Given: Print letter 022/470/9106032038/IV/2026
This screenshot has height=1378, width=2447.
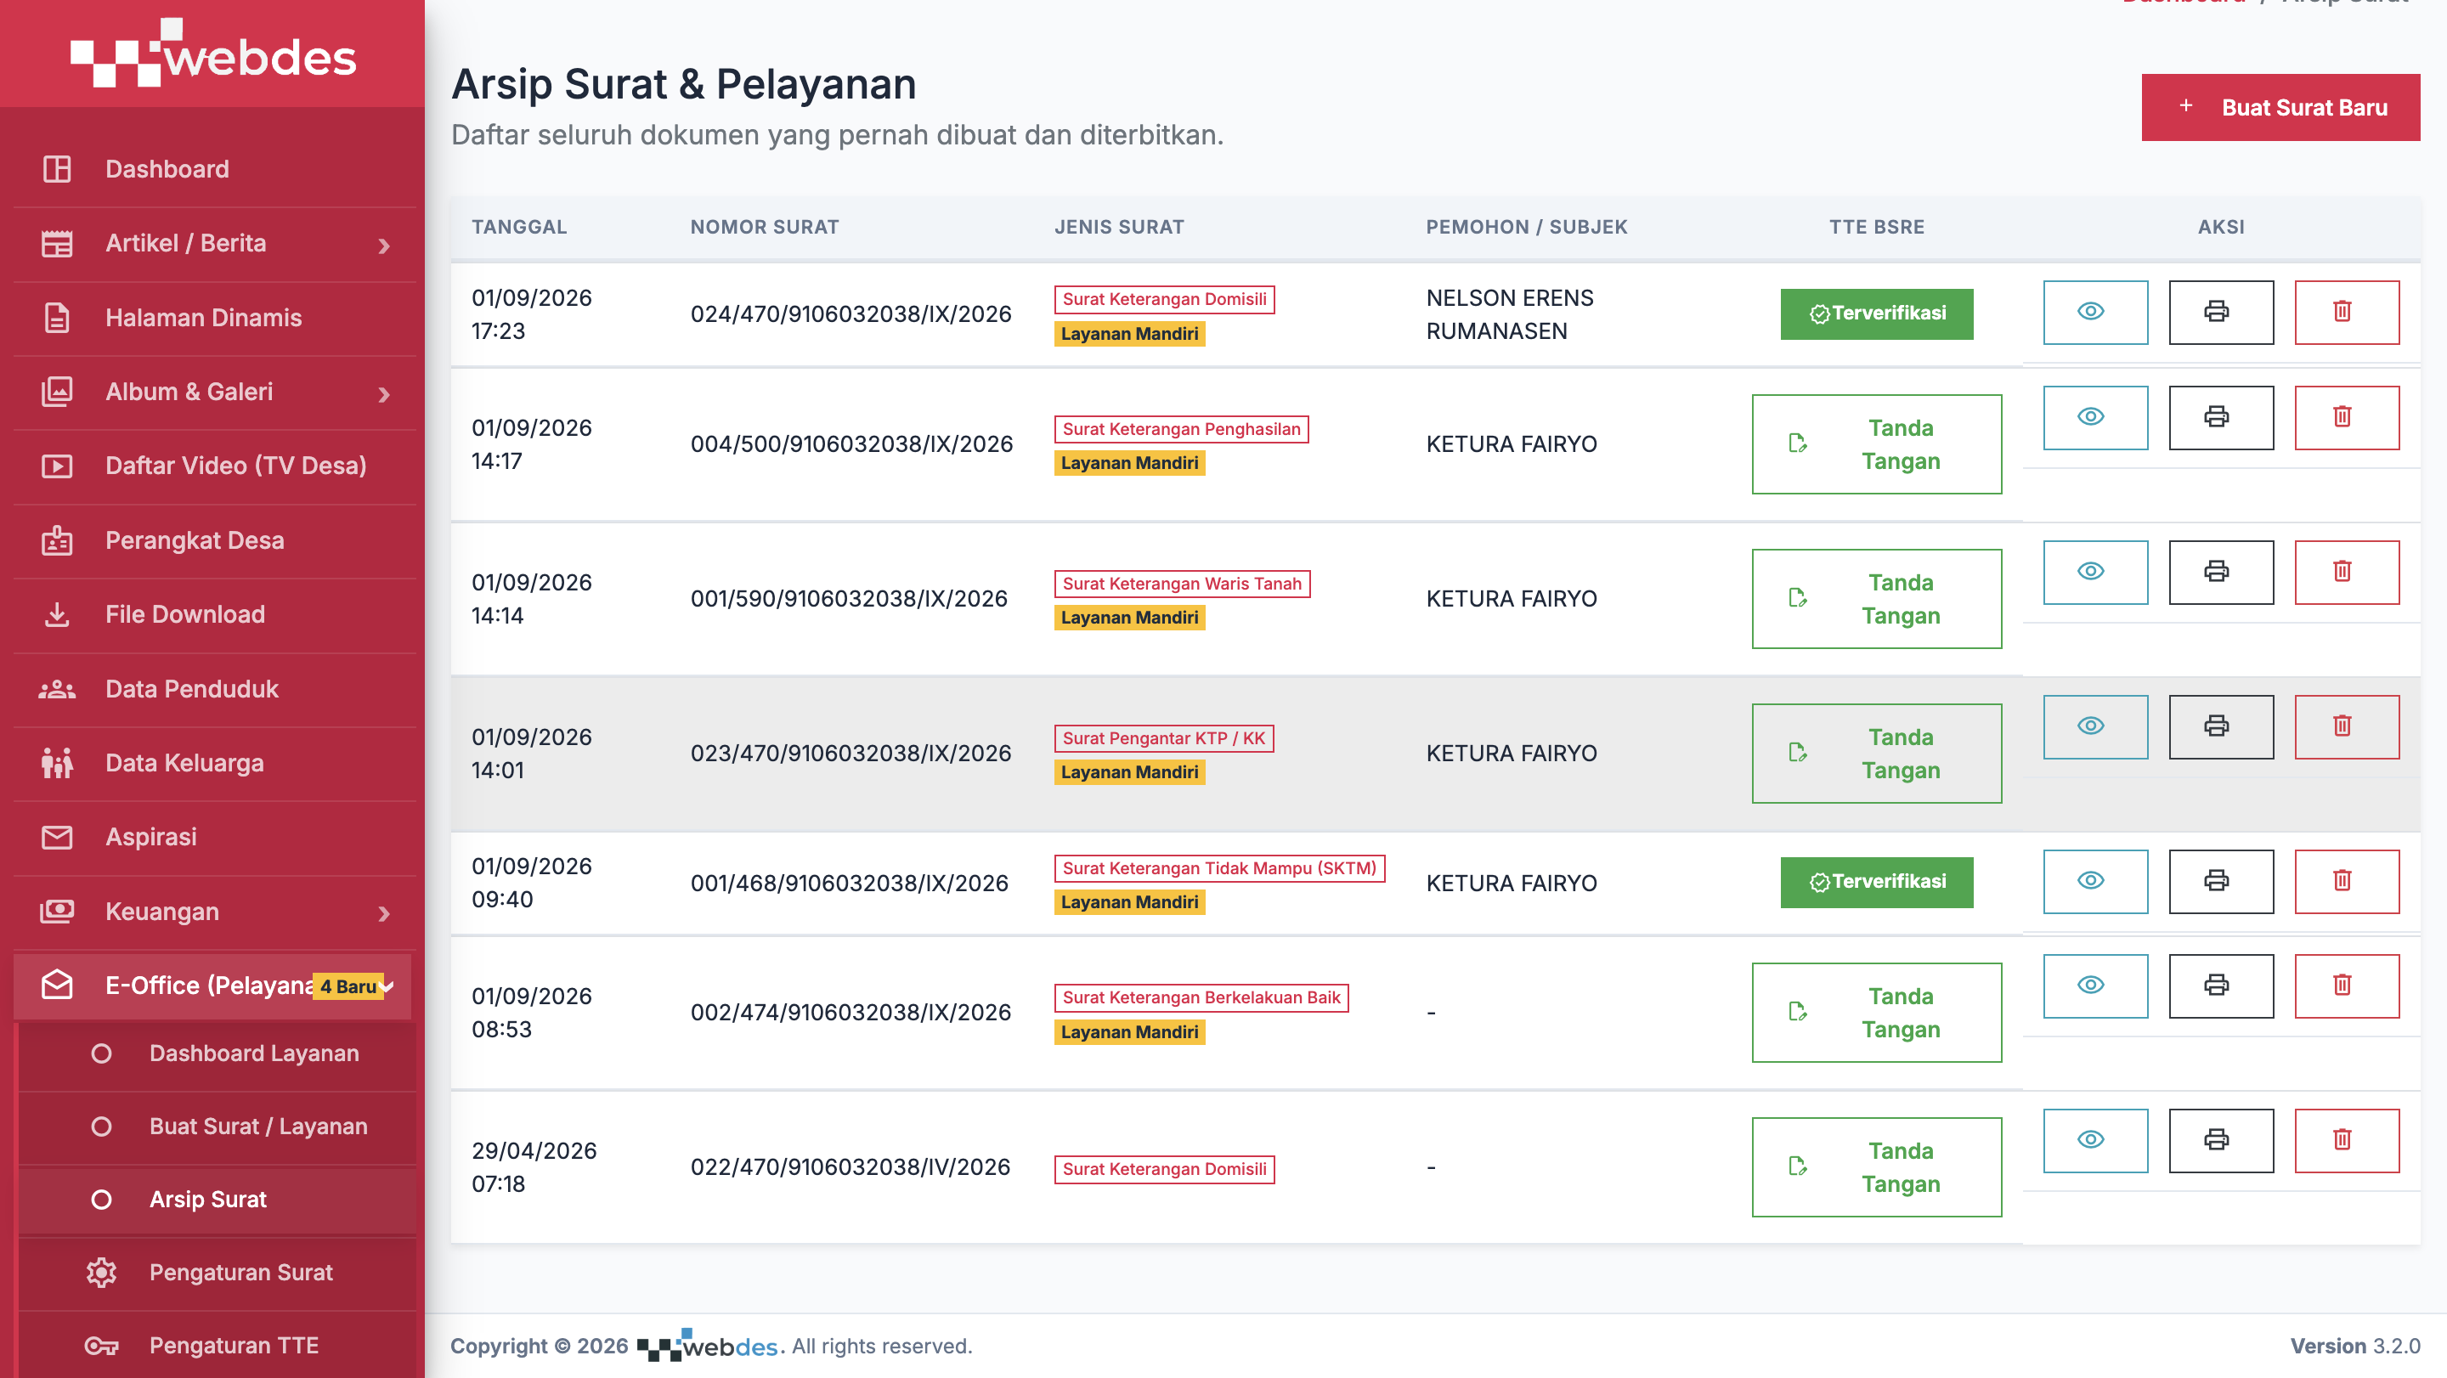Looking at the screenshot, I should (2221, 1141).
